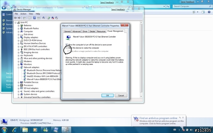Click the Help icon in Device Manager toolbar

34,18
